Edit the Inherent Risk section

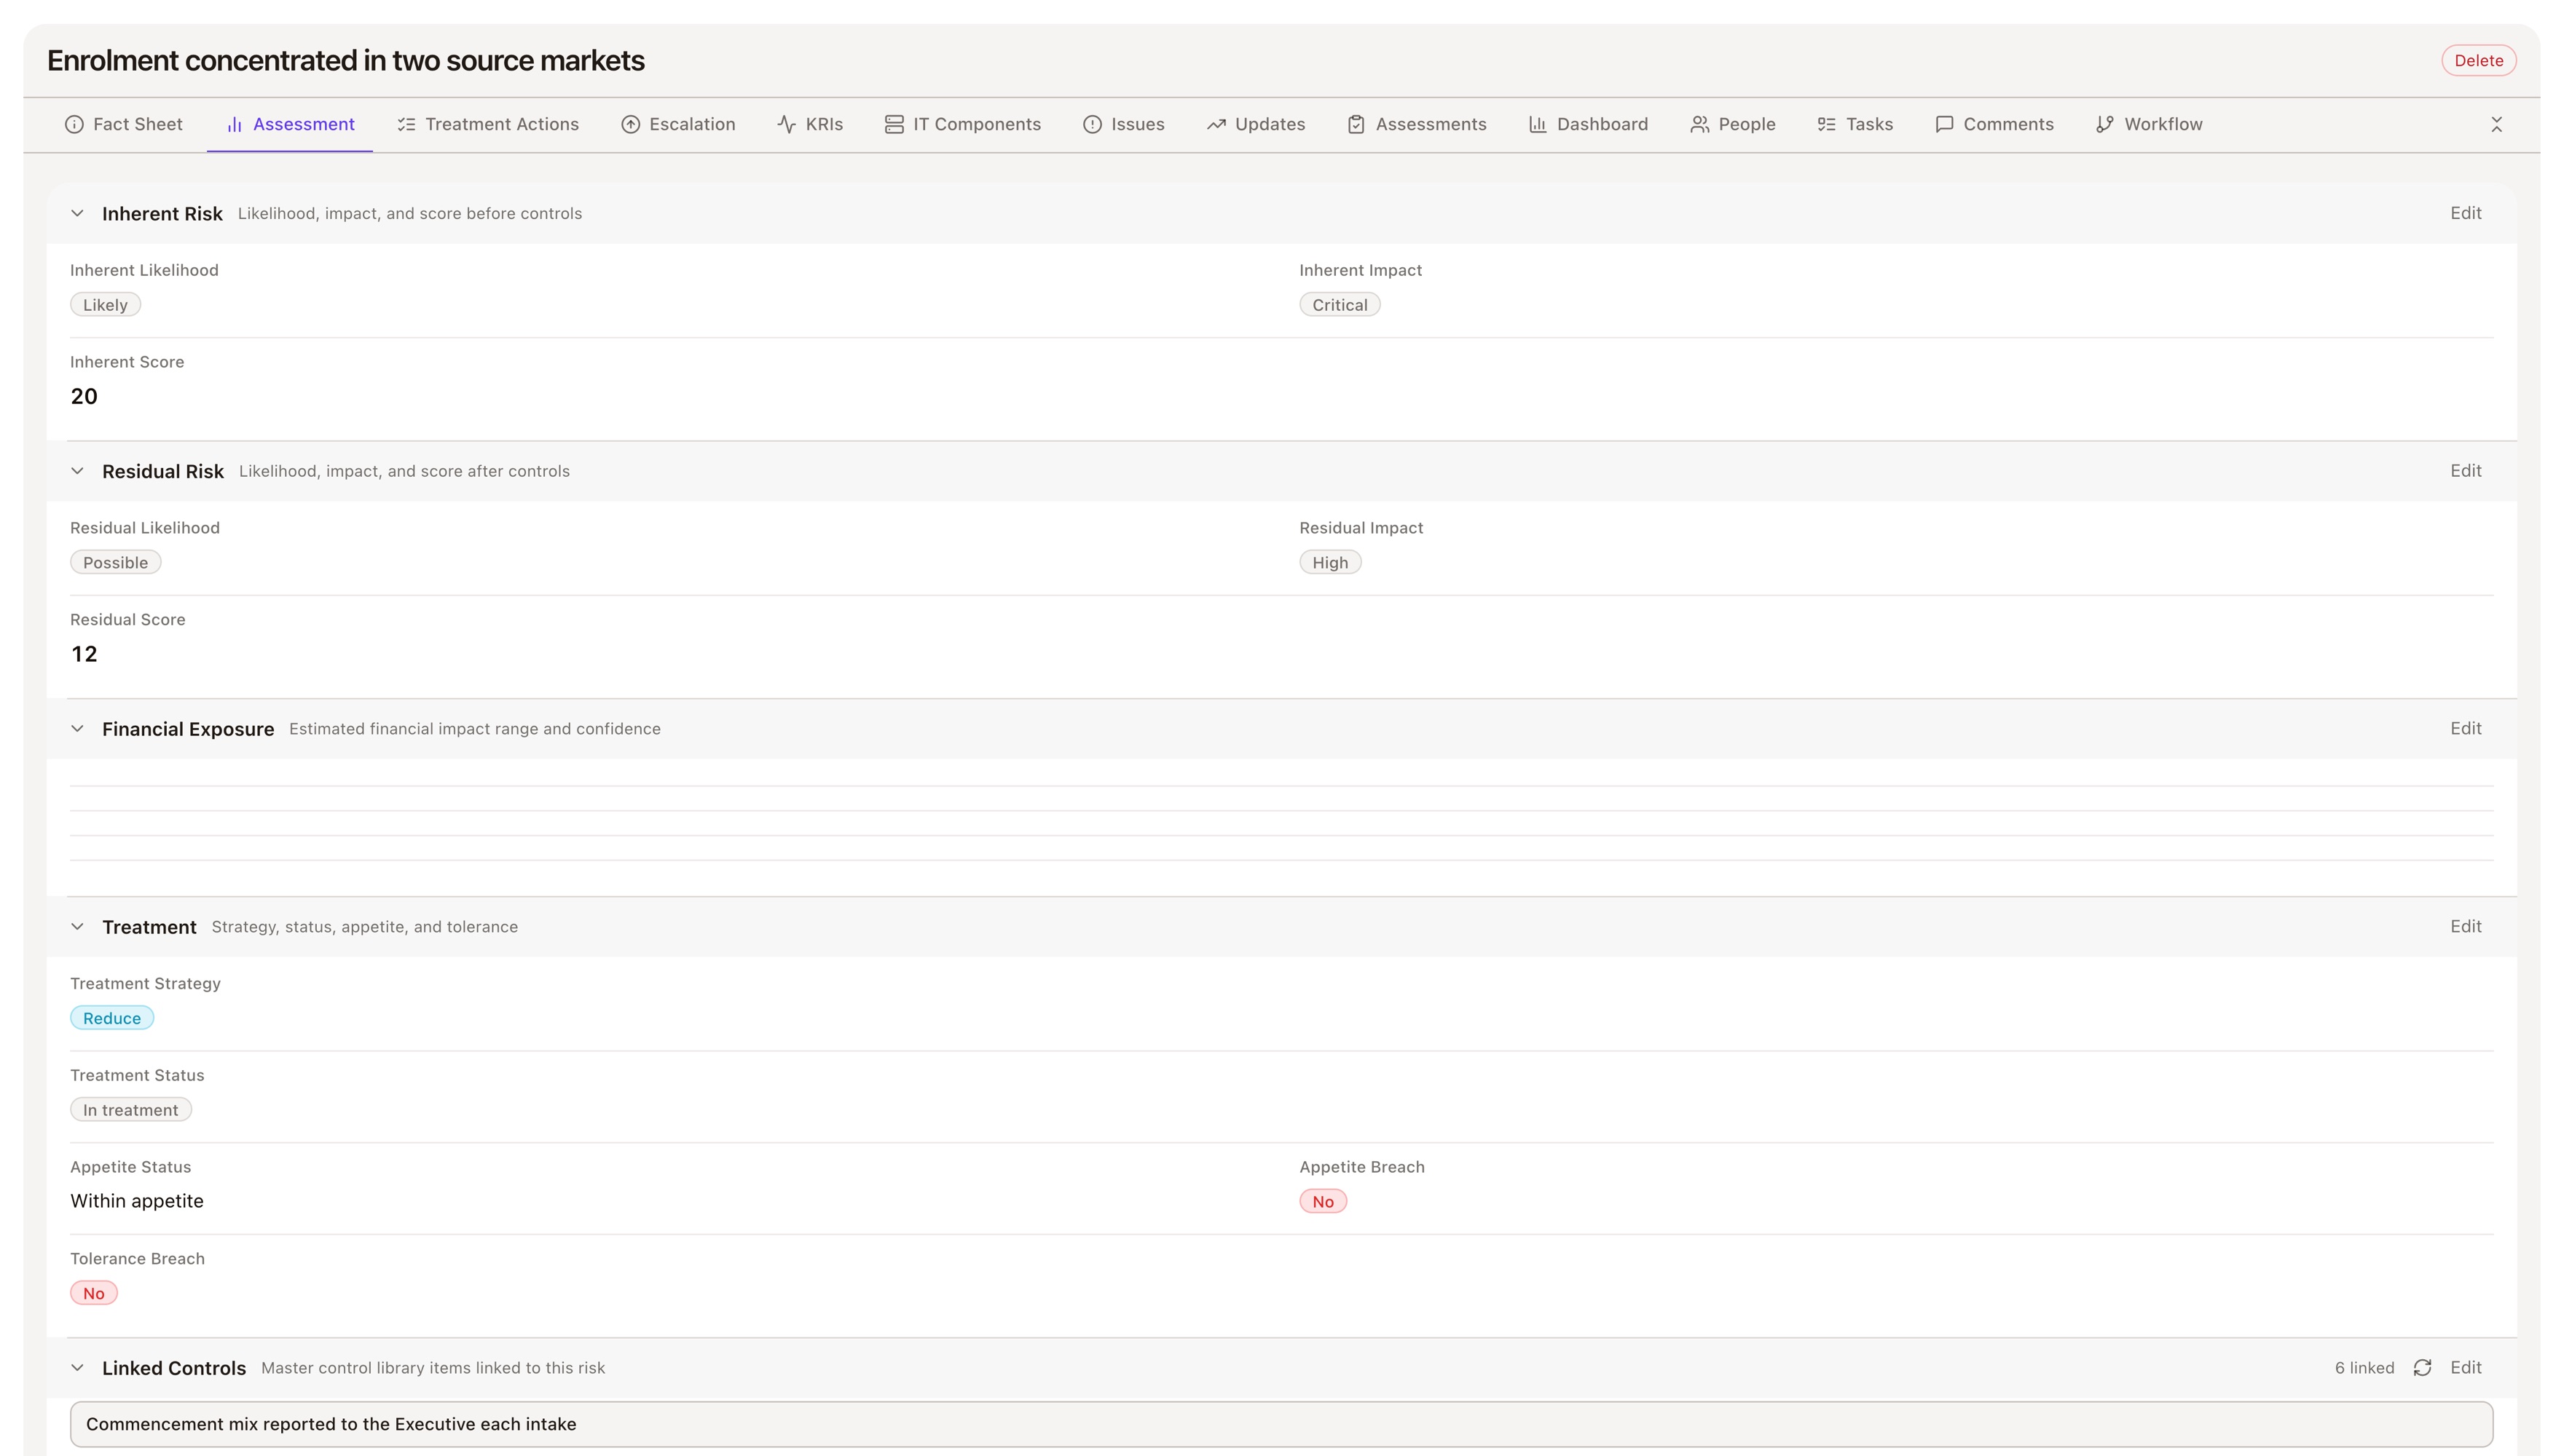[x=2465, y=213]
